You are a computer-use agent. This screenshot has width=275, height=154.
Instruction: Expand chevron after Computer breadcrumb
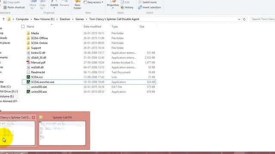[x=31, y=19]
